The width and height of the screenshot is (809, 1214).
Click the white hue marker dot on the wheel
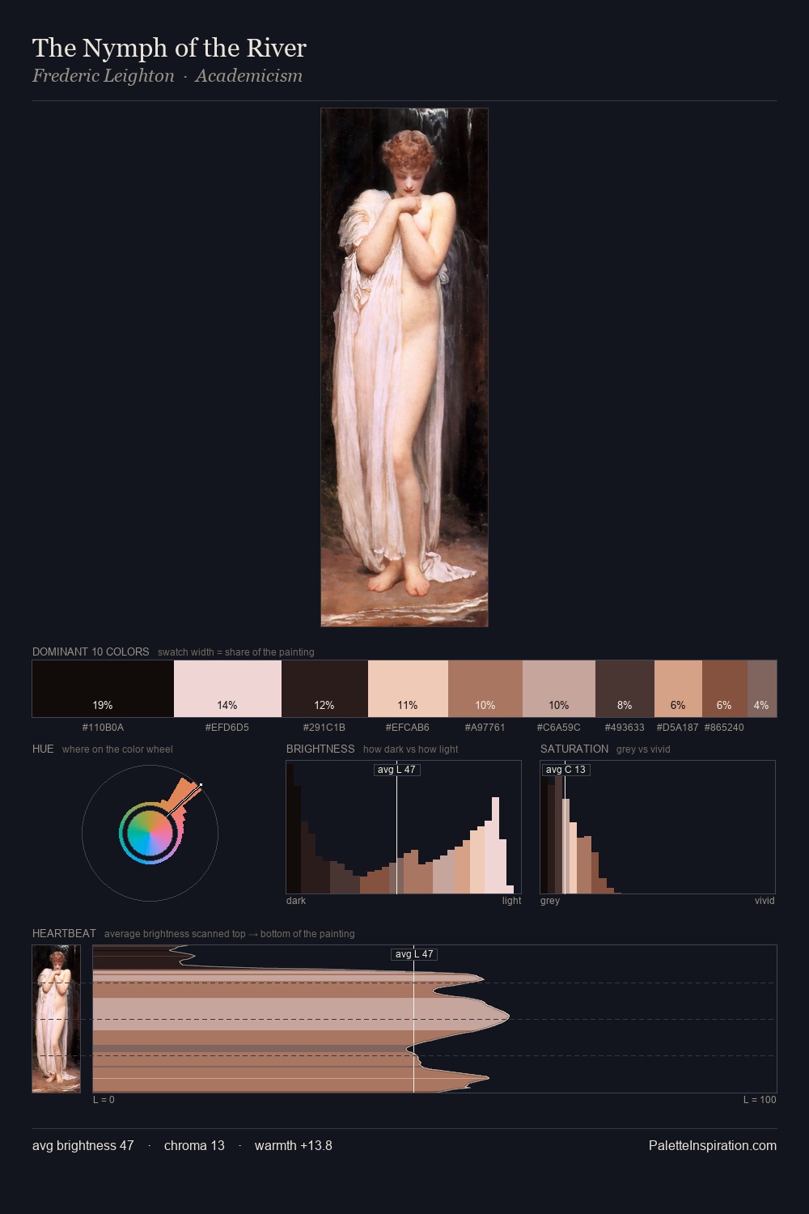(x=200, y=785)
